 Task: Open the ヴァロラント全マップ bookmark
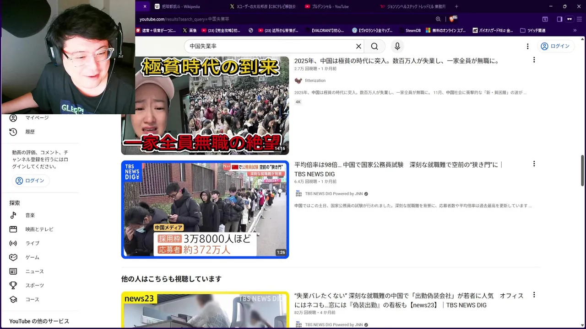tap(372, 31)
